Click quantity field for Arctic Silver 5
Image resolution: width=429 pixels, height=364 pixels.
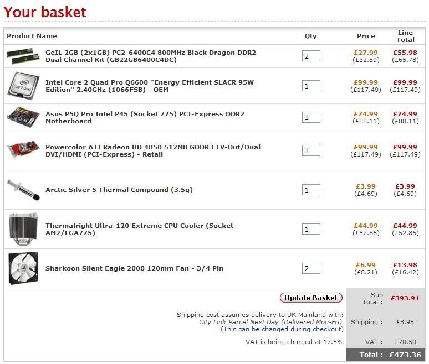point(311,190)
